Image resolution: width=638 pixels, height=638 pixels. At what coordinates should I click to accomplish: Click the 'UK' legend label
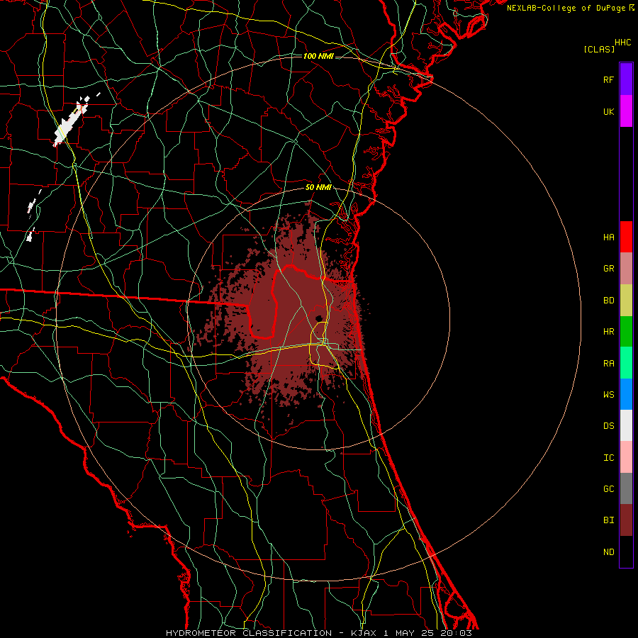point(608,111)
